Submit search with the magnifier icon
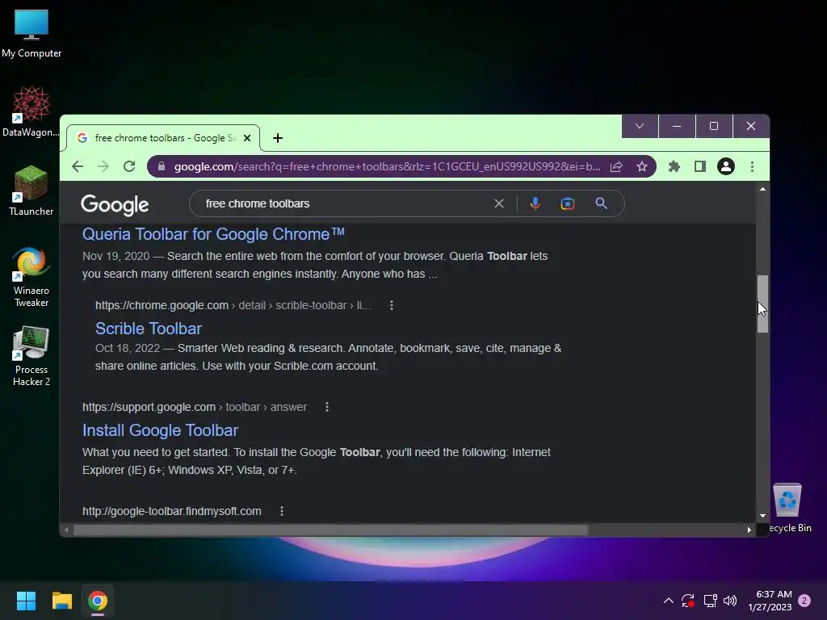827x620 pixels. pyautogui.click(x=601, y=203)
